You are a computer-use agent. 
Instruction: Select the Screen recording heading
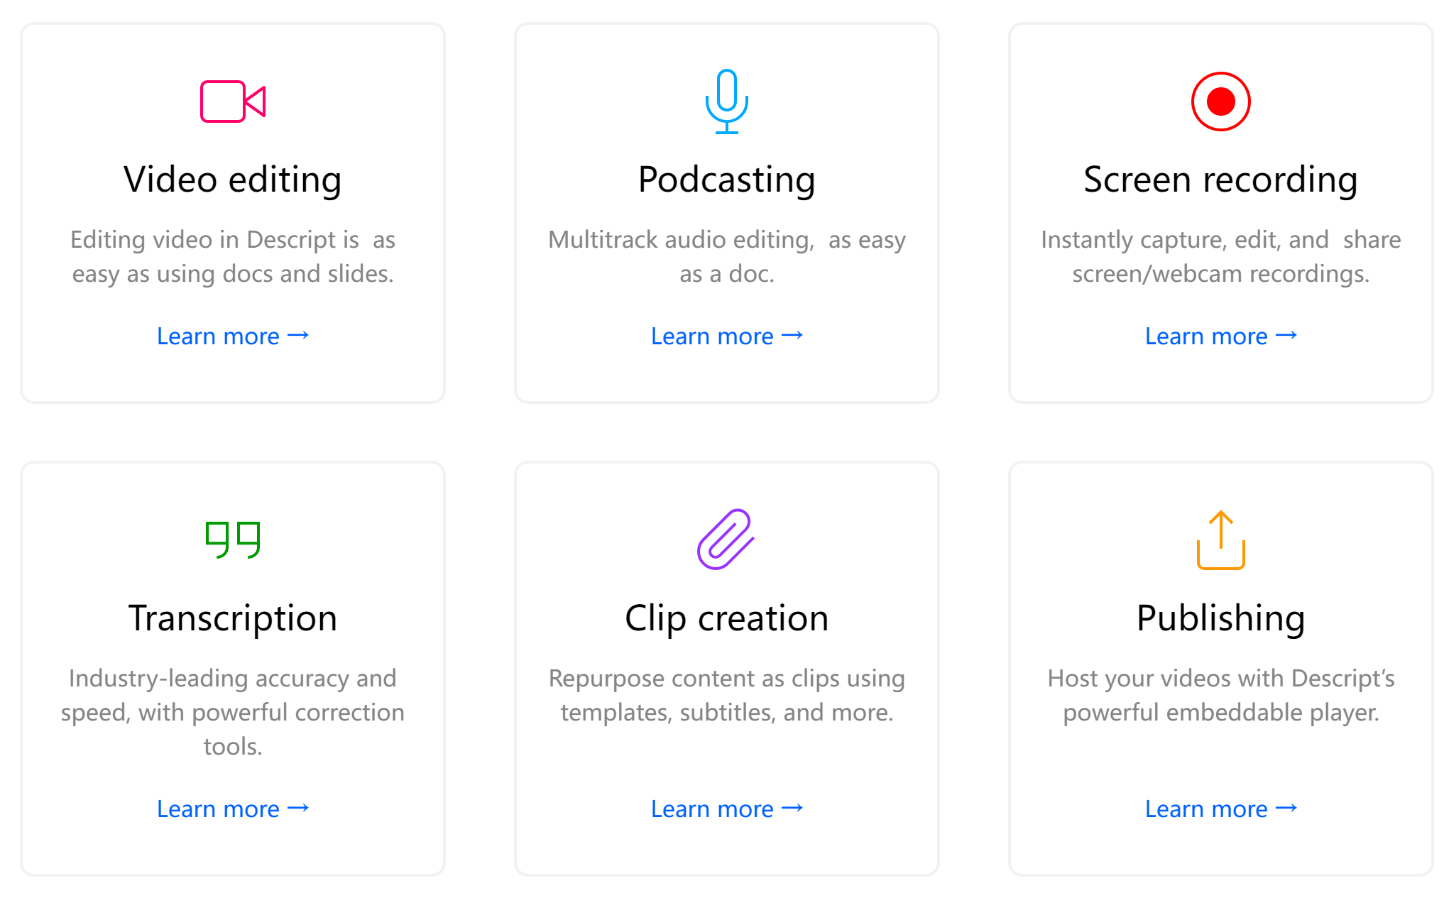[x=1220, y=179]
